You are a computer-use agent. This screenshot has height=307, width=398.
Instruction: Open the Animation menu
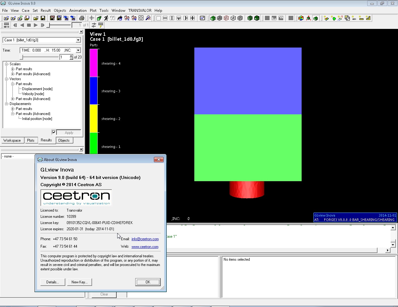click(78, 10)
